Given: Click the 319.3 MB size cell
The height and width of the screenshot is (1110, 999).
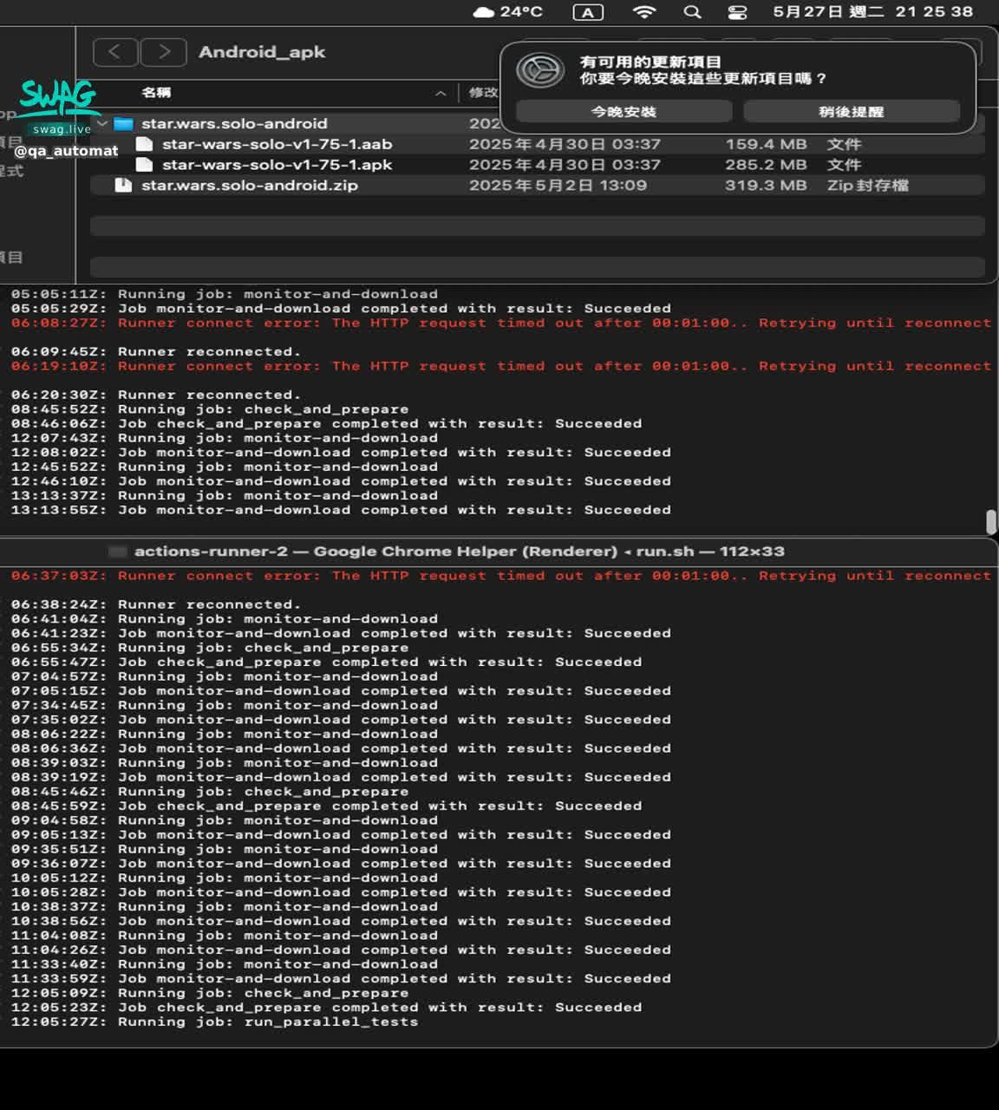Looking at the screenshot, I should pos(767,186).
